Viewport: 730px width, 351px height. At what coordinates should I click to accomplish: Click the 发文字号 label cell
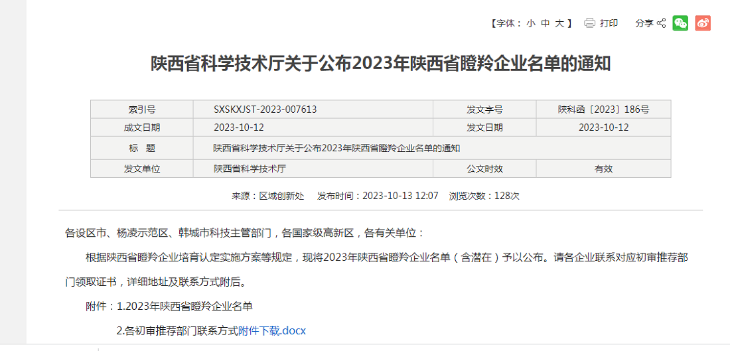(484, 109)
